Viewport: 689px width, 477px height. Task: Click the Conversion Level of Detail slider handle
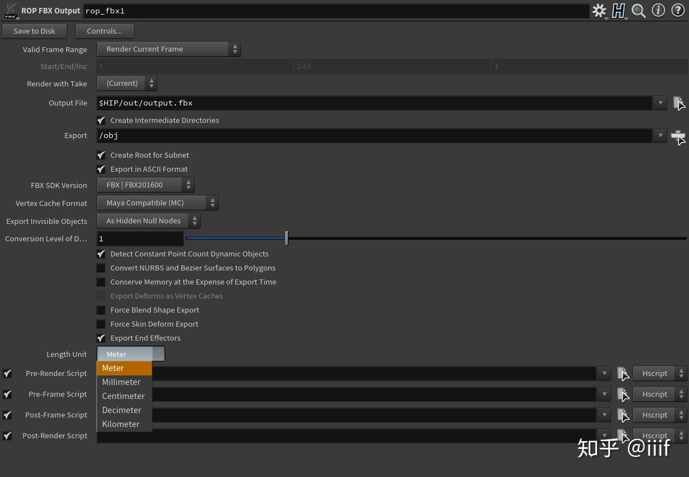coord(286,238)
